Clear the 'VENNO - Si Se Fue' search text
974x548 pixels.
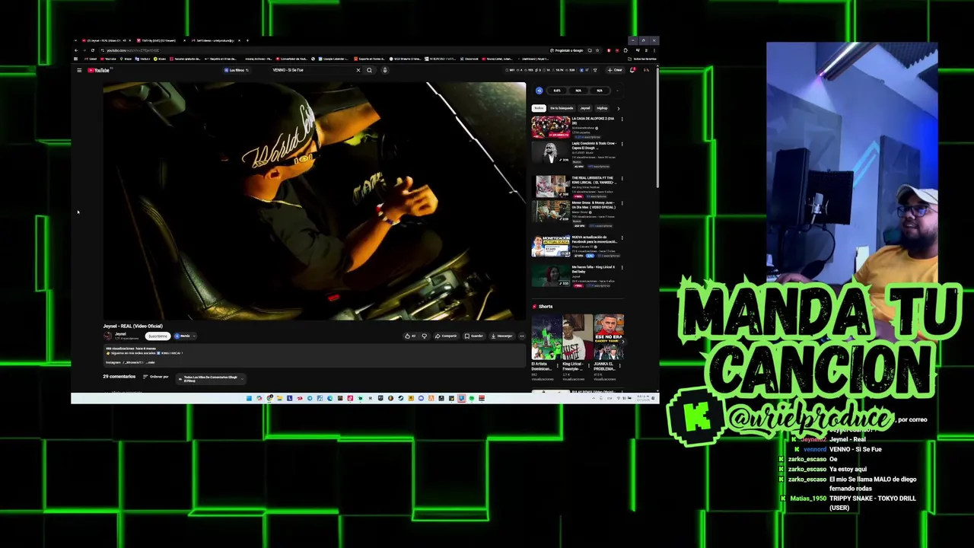pyautogui.click(x=358, y=70)
